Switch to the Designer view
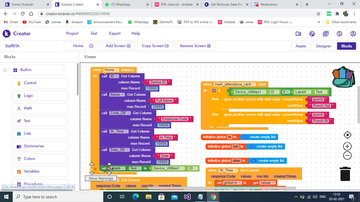This screenshot has width=360, height=202. (324, 46)
